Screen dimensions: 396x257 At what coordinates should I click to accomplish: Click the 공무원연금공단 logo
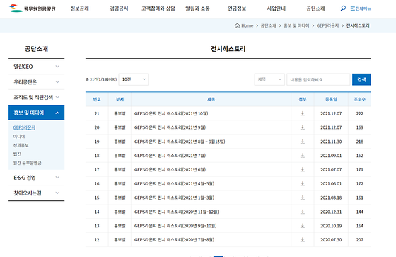pos(32,8)
